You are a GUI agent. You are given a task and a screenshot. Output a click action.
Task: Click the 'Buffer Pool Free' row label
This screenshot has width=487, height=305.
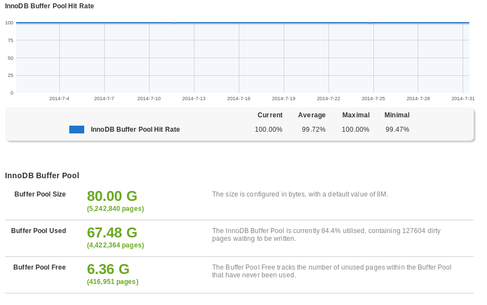tap(39, 267)
